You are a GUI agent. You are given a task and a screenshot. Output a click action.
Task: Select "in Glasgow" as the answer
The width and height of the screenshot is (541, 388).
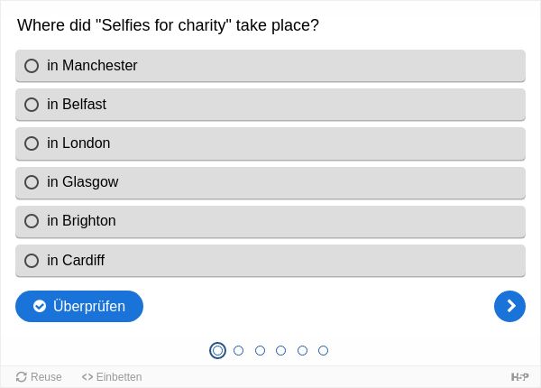point(270,182)
